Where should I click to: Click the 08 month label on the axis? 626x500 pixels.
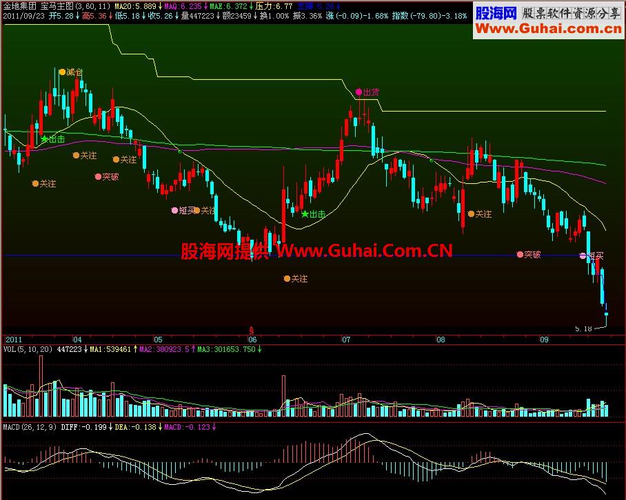pos(441,340)
